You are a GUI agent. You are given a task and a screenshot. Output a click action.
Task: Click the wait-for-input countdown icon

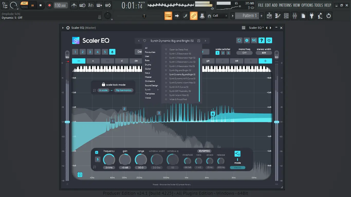(x=82, y=5)
